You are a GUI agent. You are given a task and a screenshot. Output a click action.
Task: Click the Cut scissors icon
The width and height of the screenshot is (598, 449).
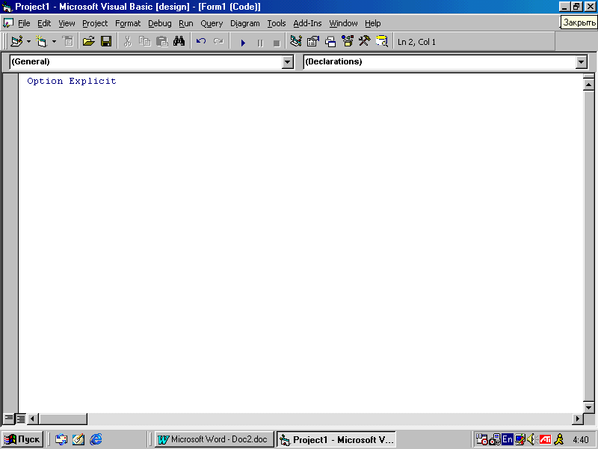coord(127,41)
